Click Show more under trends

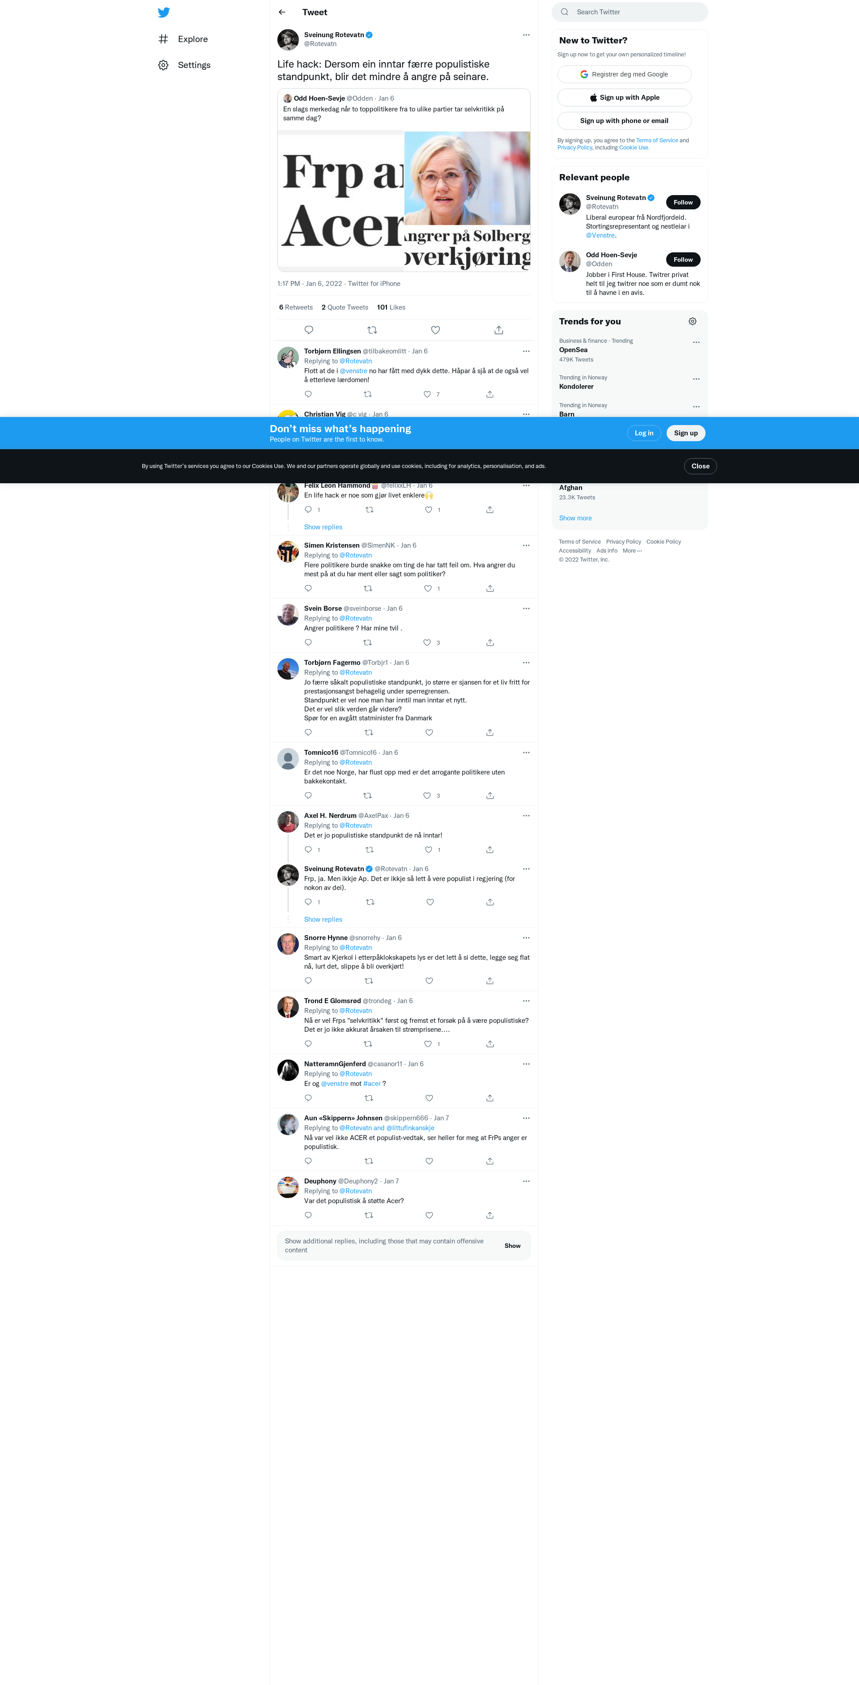[x=575, y=518]
